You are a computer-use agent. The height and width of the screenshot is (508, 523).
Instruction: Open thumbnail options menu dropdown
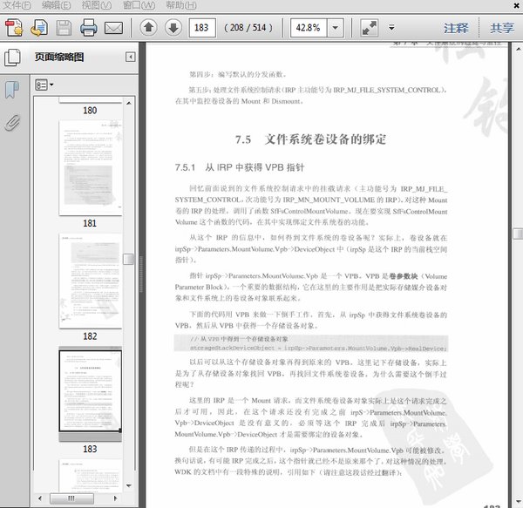pyautogui.click(x=44, y=85)
